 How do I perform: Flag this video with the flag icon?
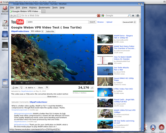(x=47, y=88)
